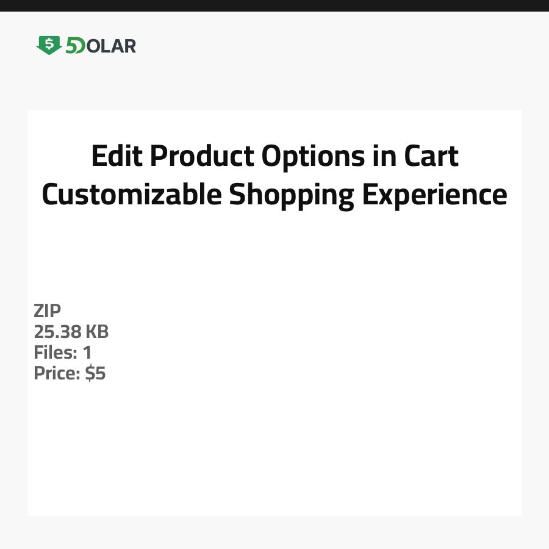Image resolution: width=549 pixels, height=549 pixels.
Task: Click the $5 amount in the price
Action: click(96, 373)
